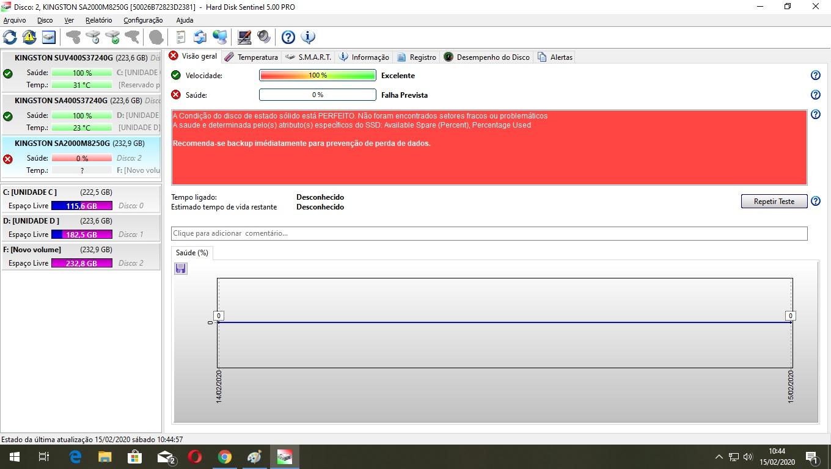The width and height of the screenshot is (831, 469).
Task: Click the speaker sound toolbar icon
Action: 264,37
